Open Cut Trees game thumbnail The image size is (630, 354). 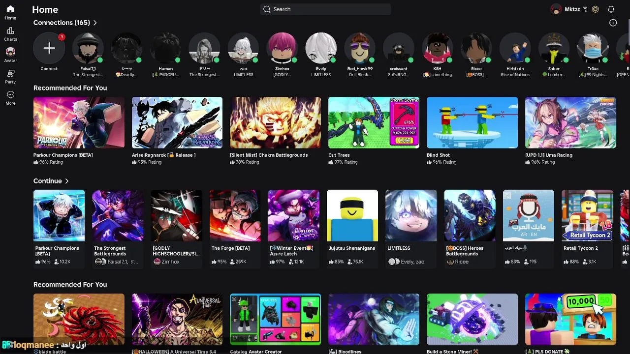tap(374, 122)
